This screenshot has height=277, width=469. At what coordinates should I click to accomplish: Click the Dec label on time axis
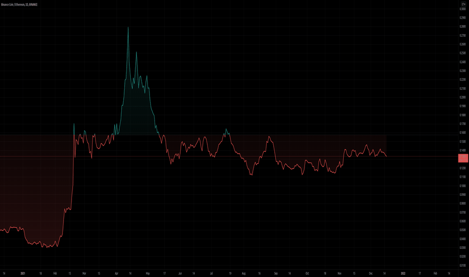(x=370, y=273)
